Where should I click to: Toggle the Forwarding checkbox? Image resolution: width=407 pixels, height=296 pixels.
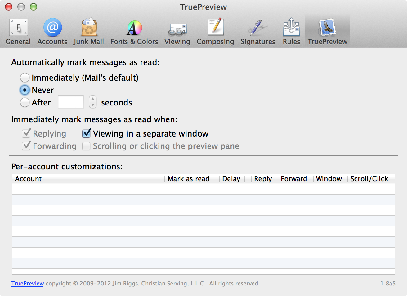coord(26,146)
